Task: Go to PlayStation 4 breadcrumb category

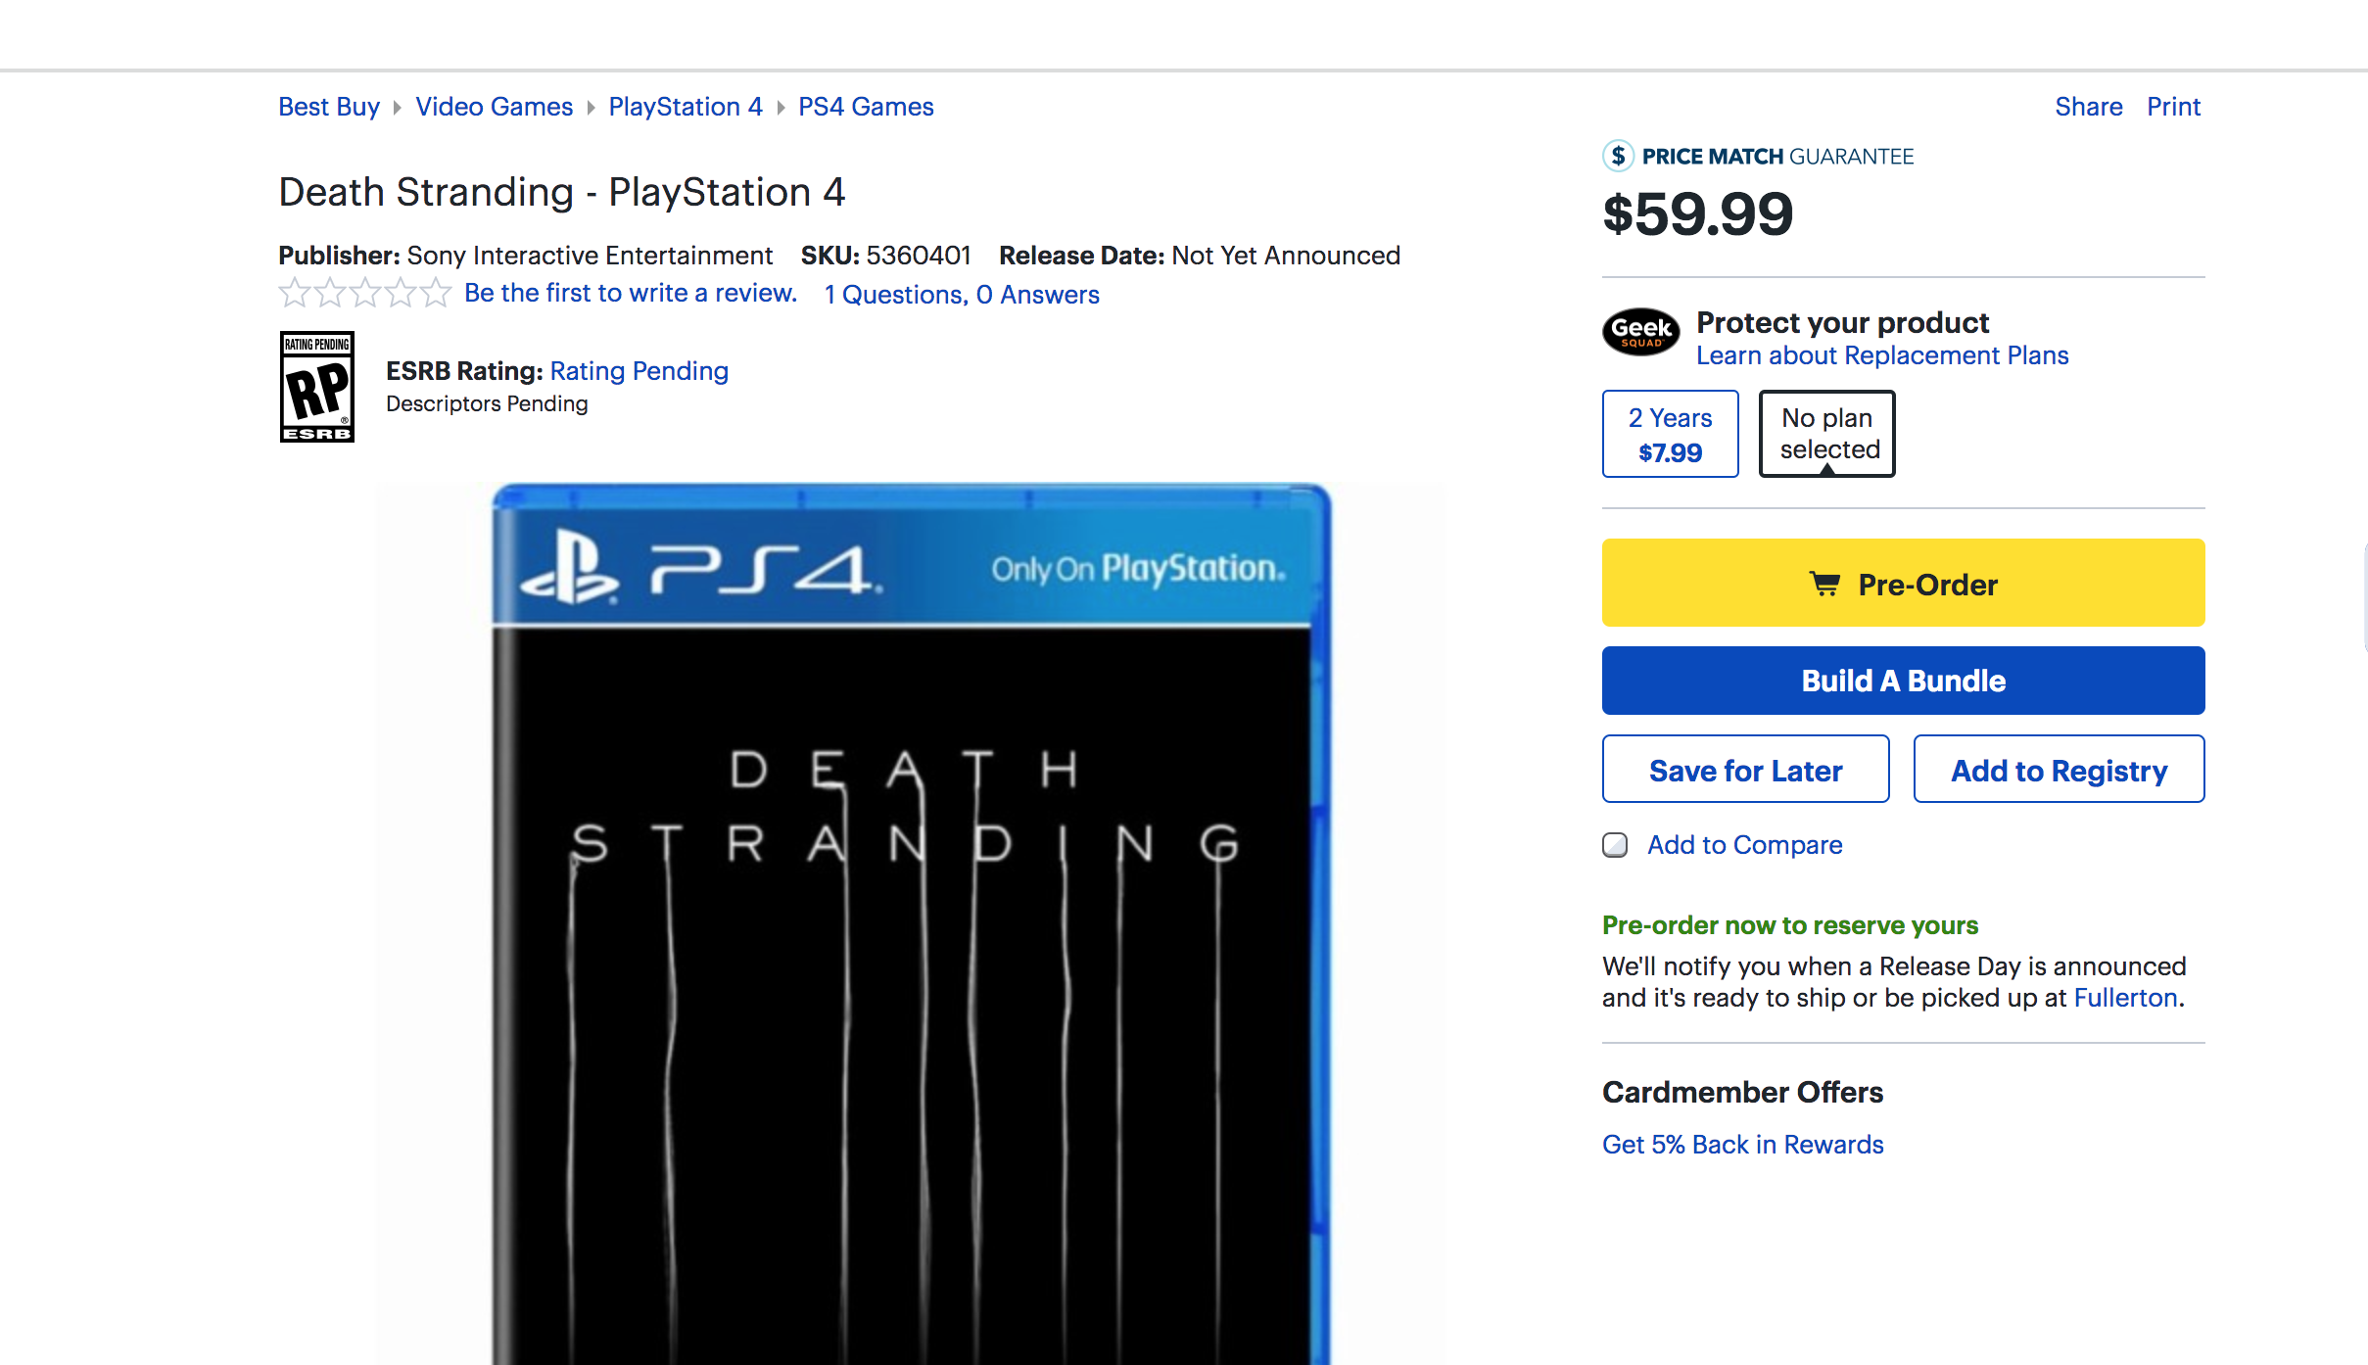Action: point(685,107)
